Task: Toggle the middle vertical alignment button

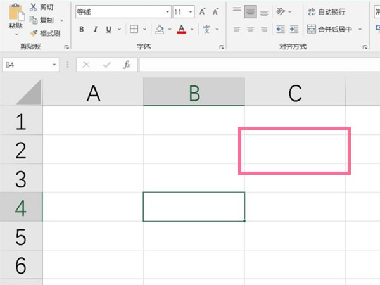Action: pos(250,11)
